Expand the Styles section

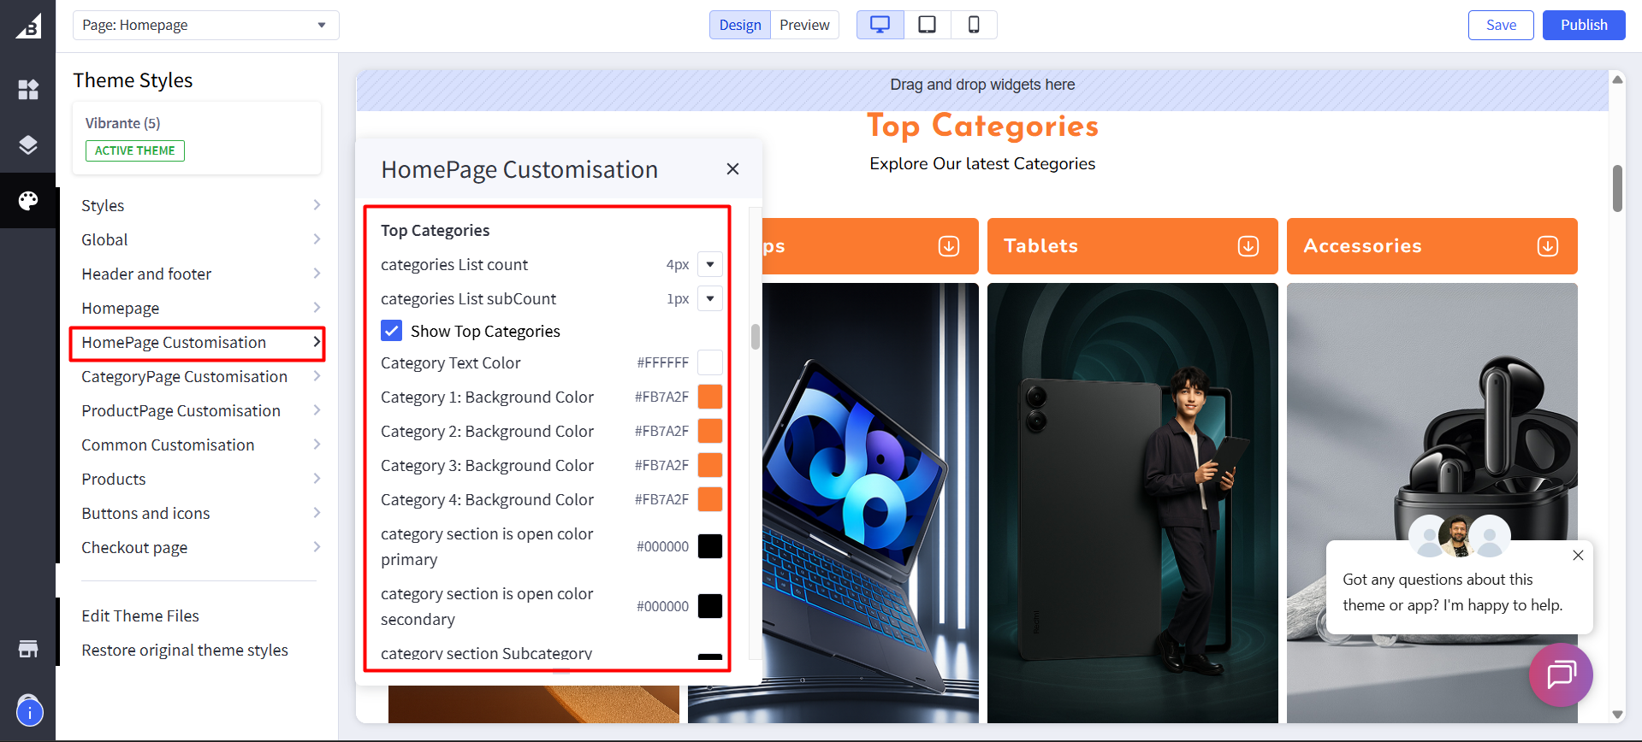point(201,205)
